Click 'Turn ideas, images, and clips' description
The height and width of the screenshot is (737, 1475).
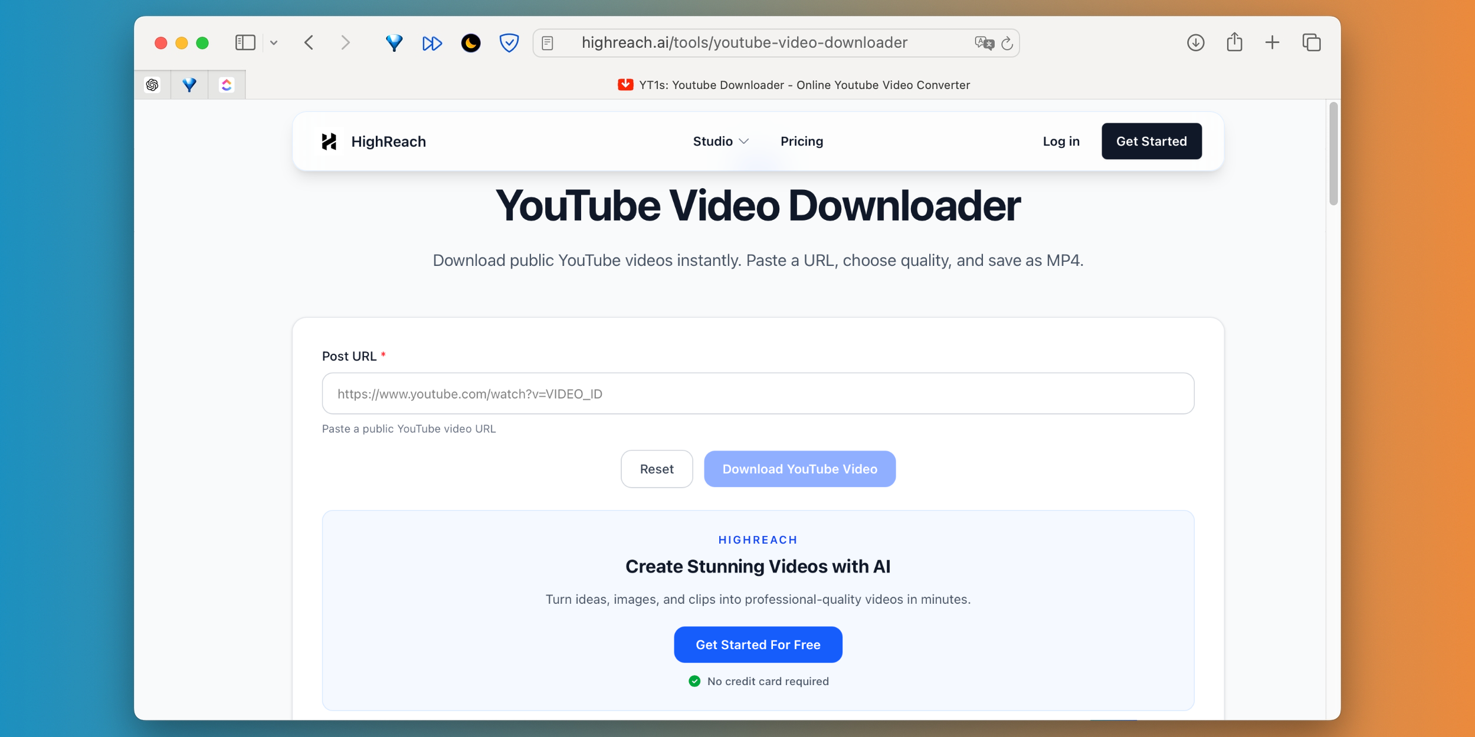click(x=758, y=599)
